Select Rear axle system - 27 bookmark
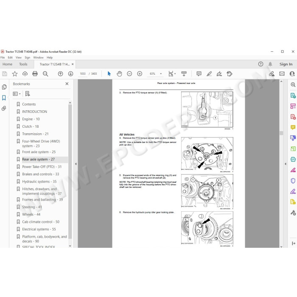Screen dimensions: 297x297 coord(38,159)
